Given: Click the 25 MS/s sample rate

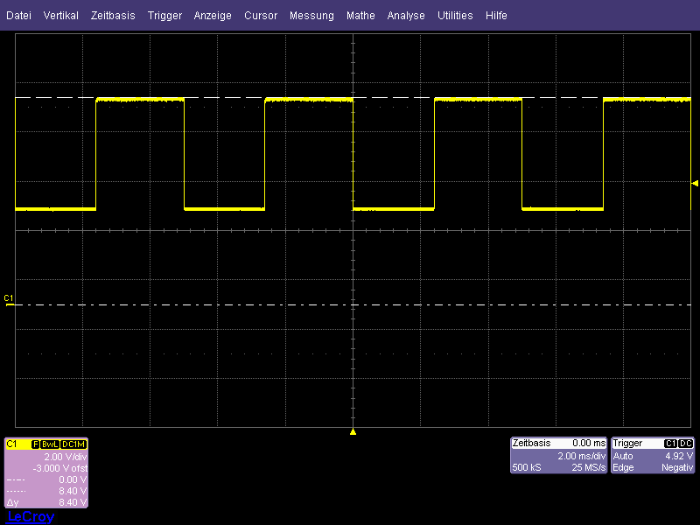Looking at the screenshot, I should (588, 467).
